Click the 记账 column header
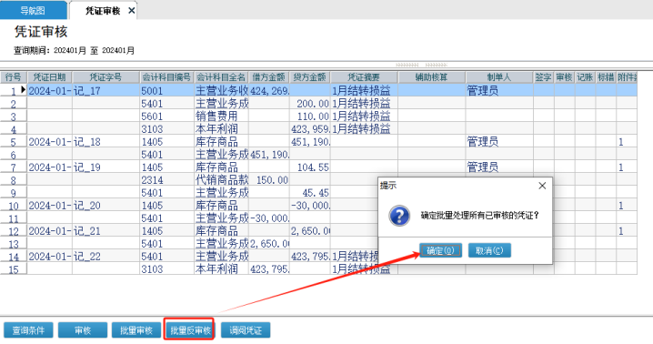 click(585, 77)
